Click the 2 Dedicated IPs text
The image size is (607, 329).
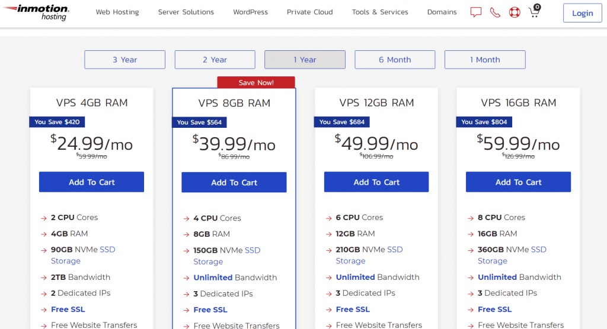click(81, 293)
